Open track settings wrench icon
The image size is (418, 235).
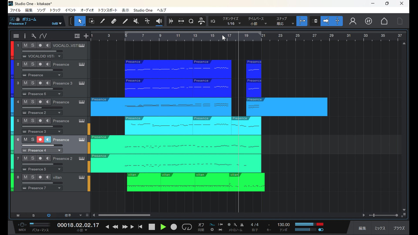(34, 36)
